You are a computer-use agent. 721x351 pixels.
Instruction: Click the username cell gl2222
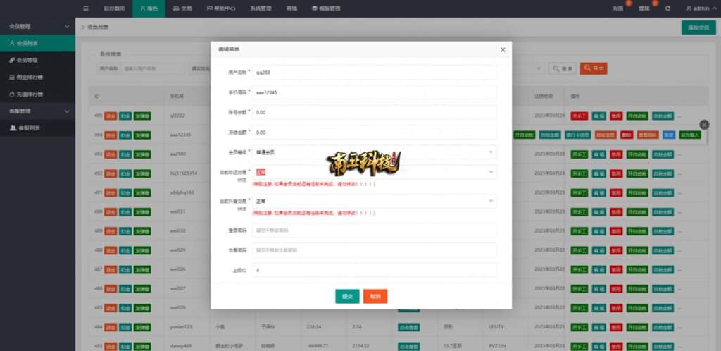177,116
